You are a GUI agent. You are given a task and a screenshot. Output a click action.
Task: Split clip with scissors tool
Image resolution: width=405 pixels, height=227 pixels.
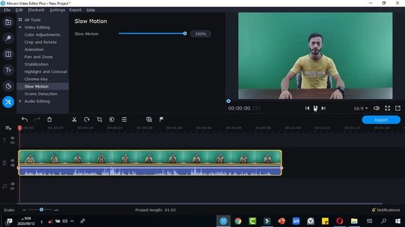pos(75,119)
